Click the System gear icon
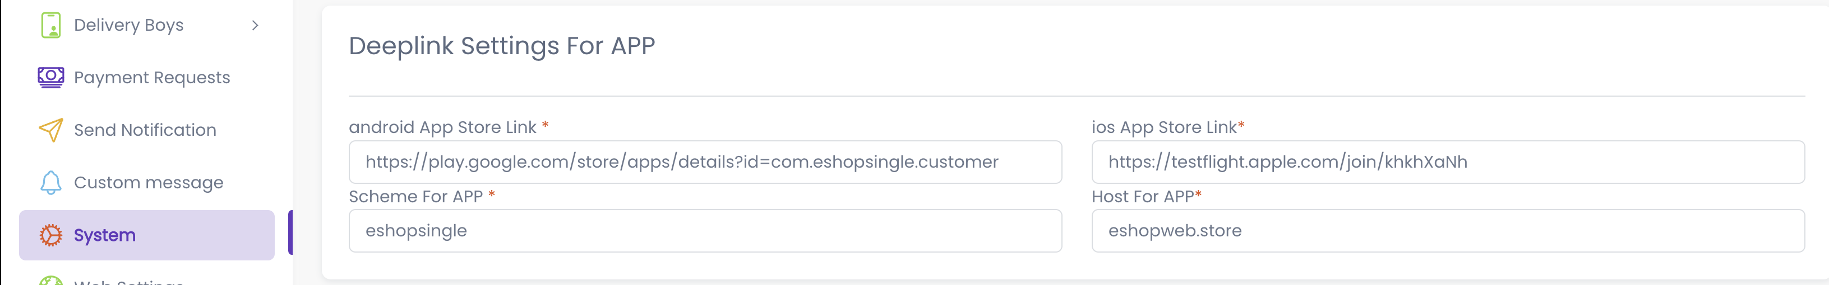1829x285 pixels. pyautogui.click(x=50, y=235)
